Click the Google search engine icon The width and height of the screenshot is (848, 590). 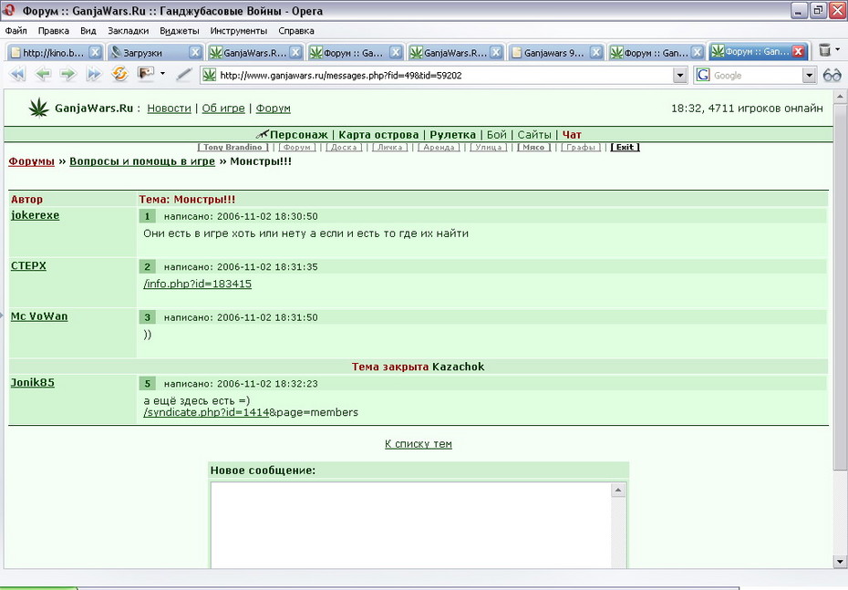click(x=703, y=75)
